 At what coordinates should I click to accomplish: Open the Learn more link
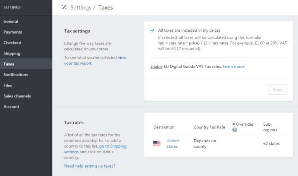(234, 67)
